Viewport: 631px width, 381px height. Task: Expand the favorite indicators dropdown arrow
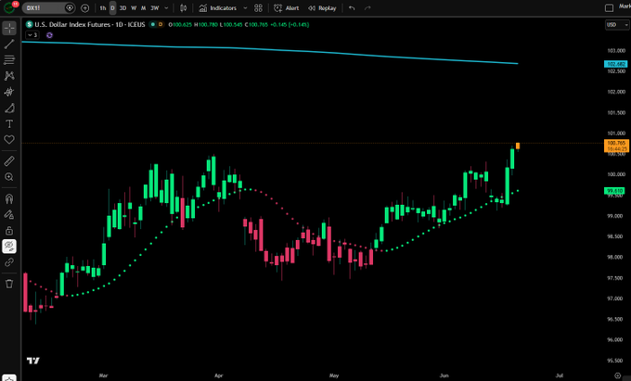click(x=245, y=8)
